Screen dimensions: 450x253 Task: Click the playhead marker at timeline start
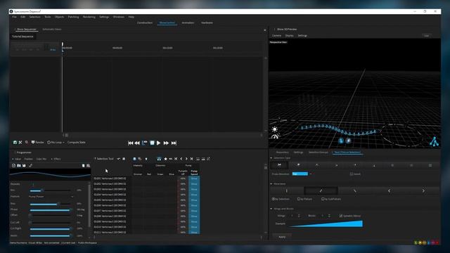[63, 44]
